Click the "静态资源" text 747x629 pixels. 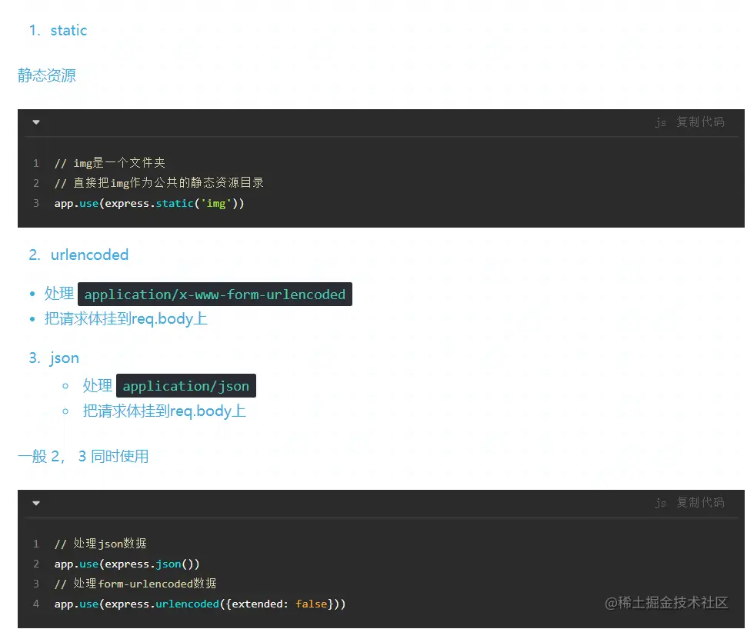coord(47,75)
